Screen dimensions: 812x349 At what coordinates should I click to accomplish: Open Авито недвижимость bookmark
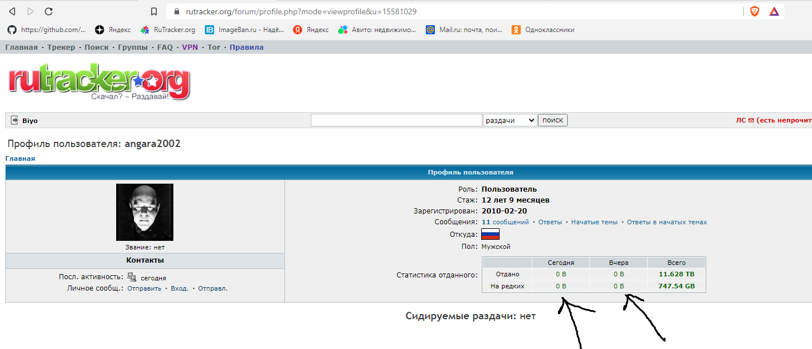(377, 30)
